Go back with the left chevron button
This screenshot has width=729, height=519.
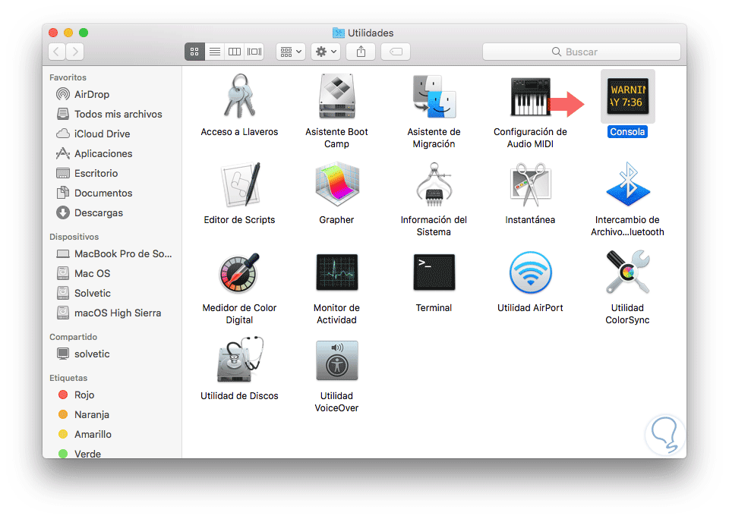tap(57, 52)
